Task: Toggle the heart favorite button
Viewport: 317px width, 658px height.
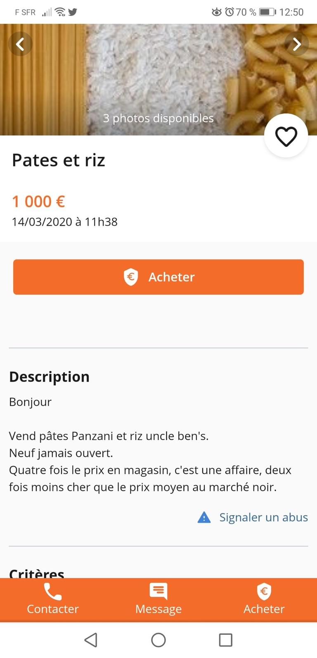Action: pos(286,136)
